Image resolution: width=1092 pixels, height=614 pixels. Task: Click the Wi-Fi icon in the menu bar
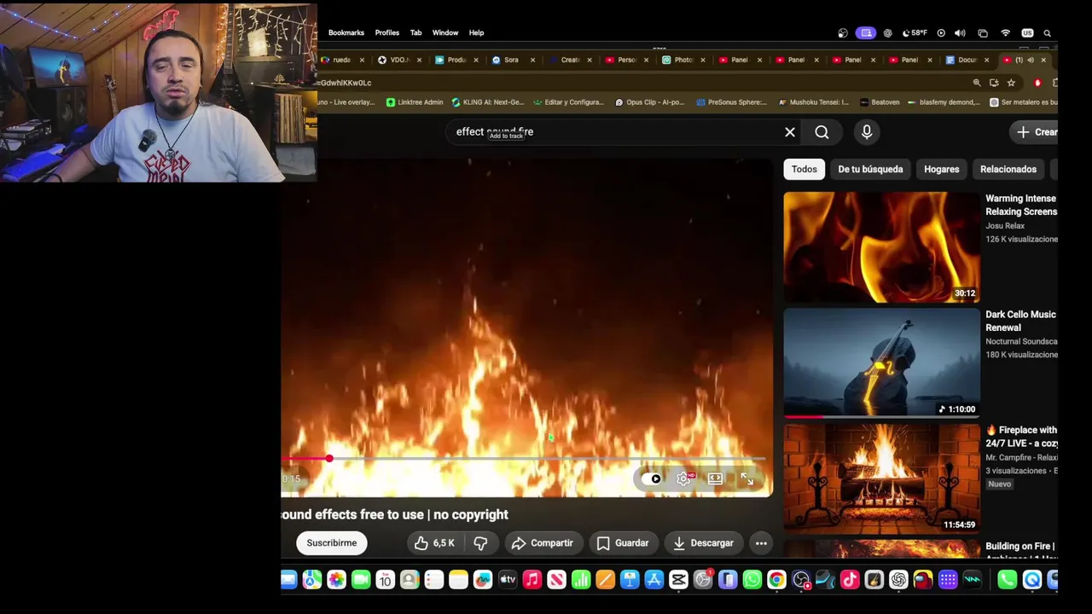click(1005, 33)
